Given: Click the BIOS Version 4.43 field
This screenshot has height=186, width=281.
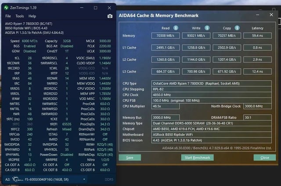Looking at the screenshot, I should (x=212, y=140).
